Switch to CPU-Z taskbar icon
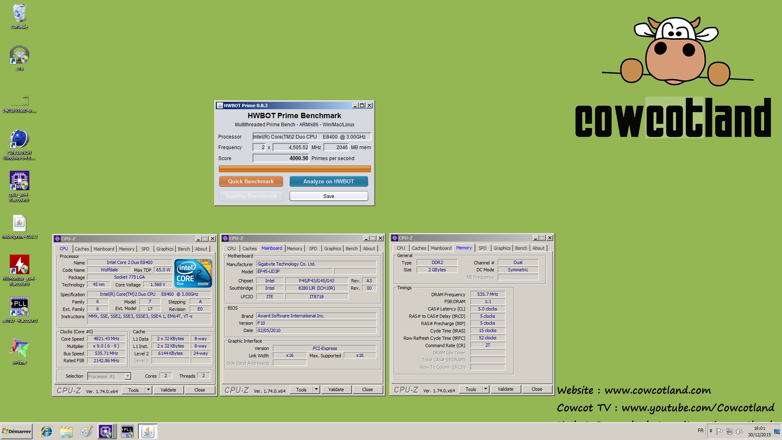 coord(105,431)
